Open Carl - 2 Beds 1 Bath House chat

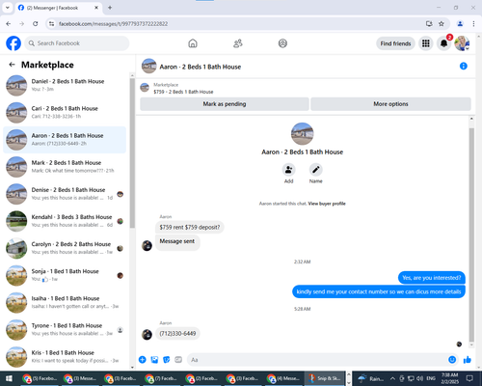65,113
